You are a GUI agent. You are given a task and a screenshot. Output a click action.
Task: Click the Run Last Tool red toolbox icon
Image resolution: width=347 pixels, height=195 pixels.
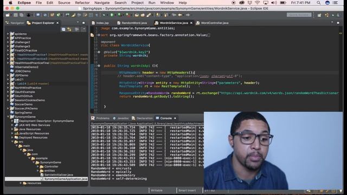pos(128,15)
